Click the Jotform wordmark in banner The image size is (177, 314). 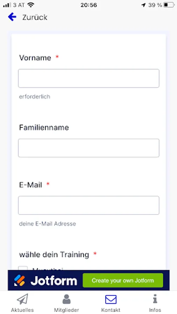(x=54, y=281)
